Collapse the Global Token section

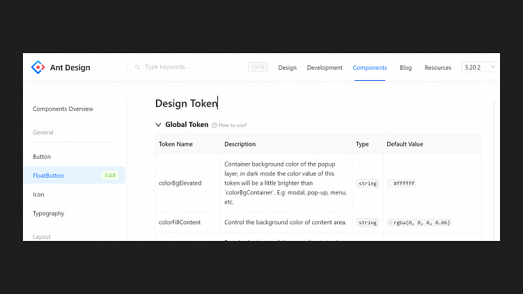click(x=159, y=125)
